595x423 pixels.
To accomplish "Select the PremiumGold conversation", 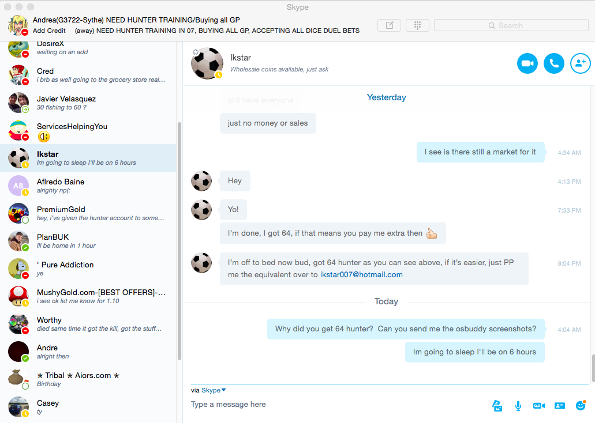I will pos(88,213).
